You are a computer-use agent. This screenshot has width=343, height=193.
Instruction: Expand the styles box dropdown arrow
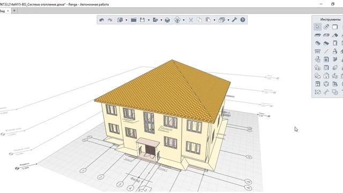pyautogui.click(x=228, y=20)
